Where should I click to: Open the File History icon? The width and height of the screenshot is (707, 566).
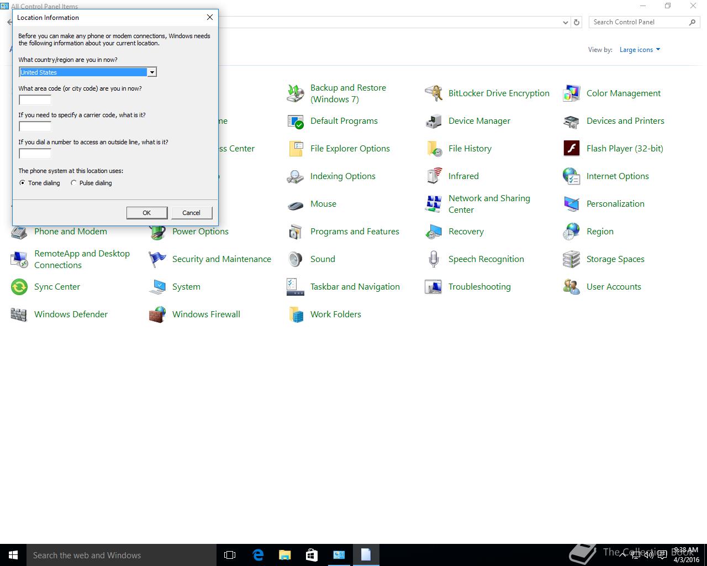click(x=434, y=149)
